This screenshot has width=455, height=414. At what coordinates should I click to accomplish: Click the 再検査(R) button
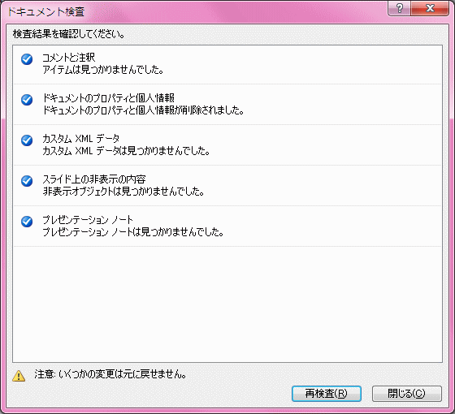[x=326, y=394]
